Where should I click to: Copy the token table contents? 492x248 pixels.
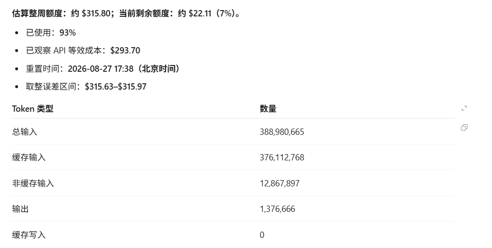(464, 128)
